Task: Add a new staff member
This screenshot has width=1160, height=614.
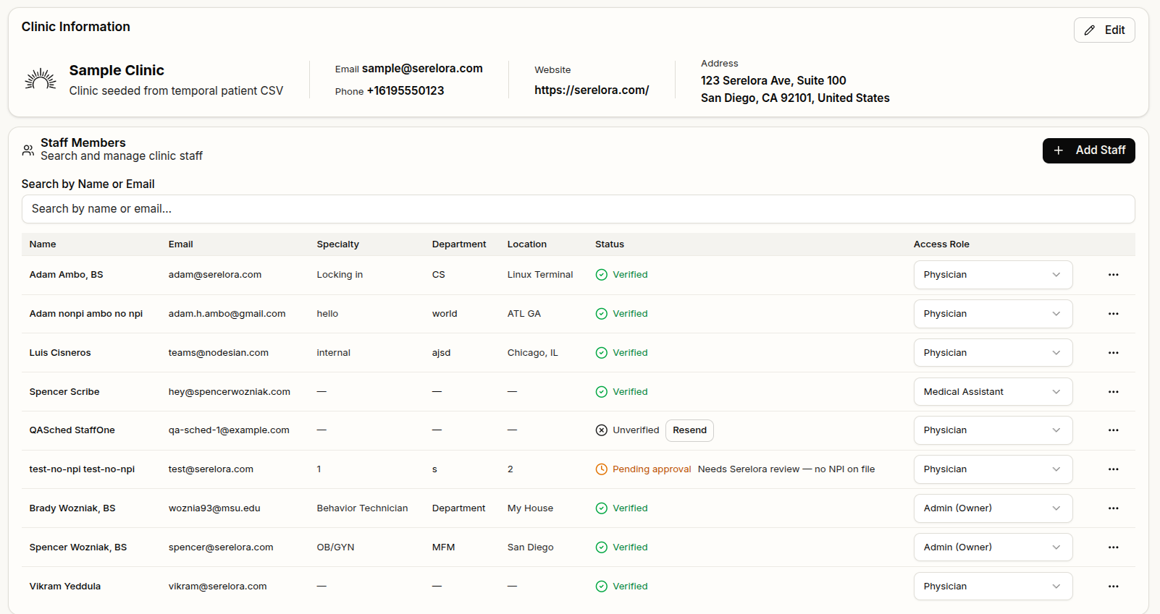Action: [x=1088, y=150]
